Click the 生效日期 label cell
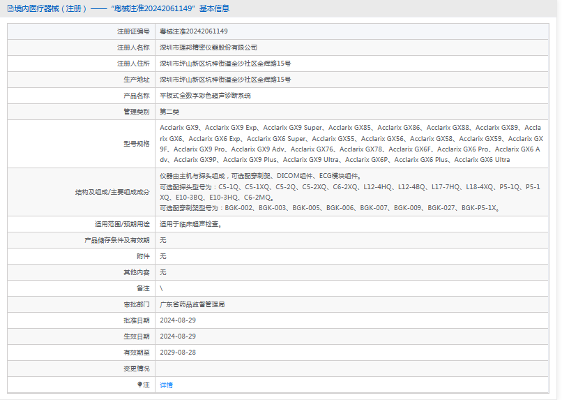 82,336
